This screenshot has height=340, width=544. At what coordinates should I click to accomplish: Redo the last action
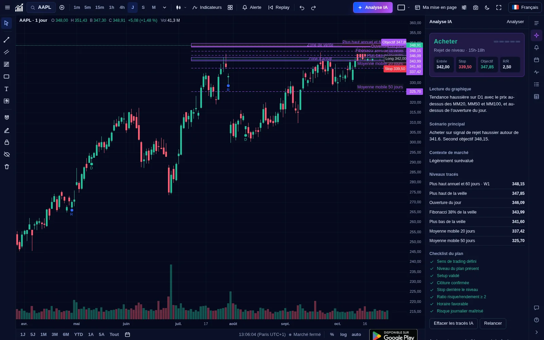313,7
